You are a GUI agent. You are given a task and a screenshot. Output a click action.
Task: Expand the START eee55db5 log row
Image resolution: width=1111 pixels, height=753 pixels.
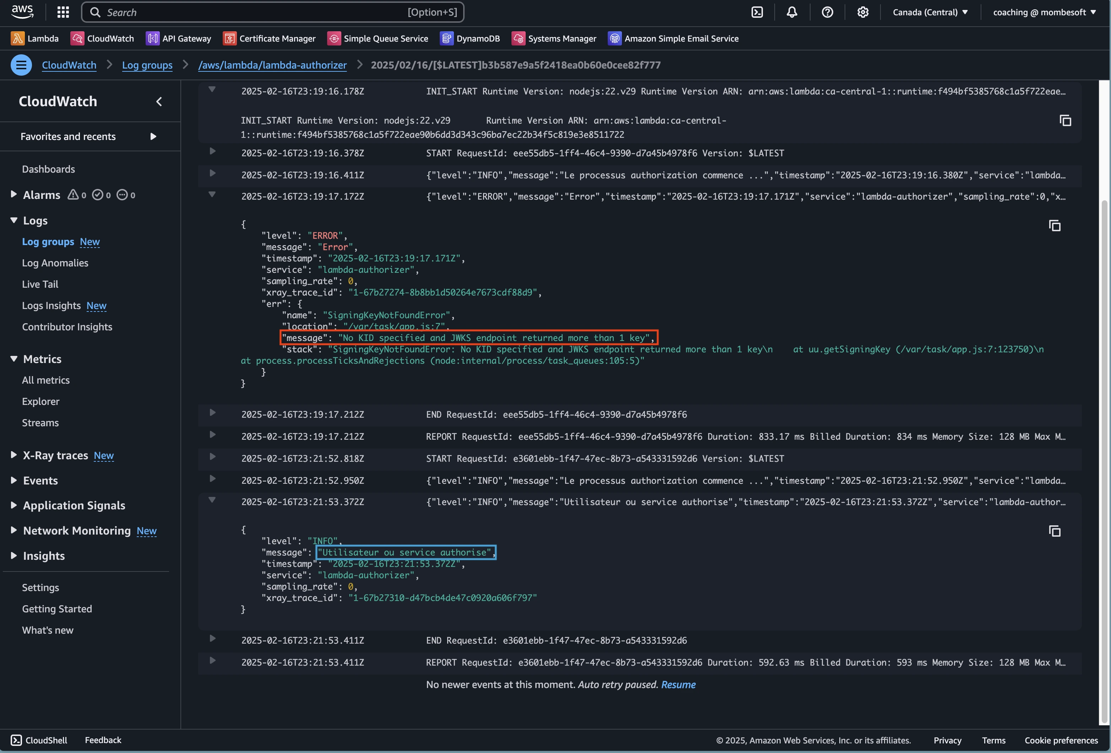tap(212, 152)
